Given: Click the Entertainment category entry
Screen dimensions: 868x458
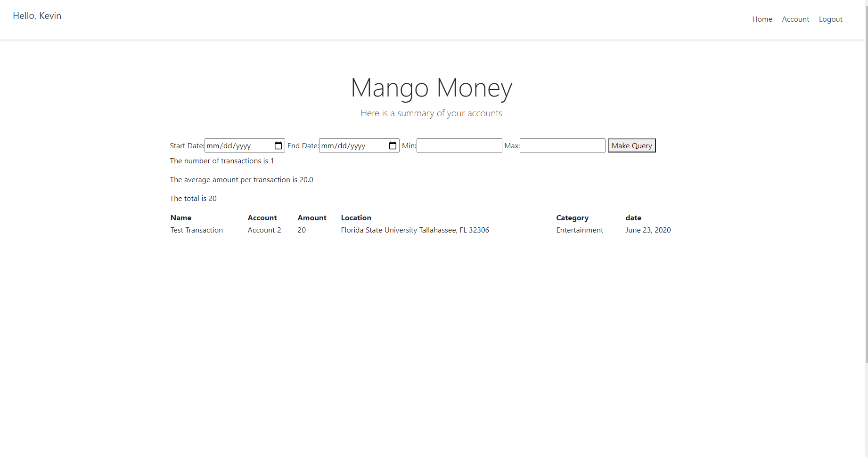Looking at the screenshot, I should [580, 230].
